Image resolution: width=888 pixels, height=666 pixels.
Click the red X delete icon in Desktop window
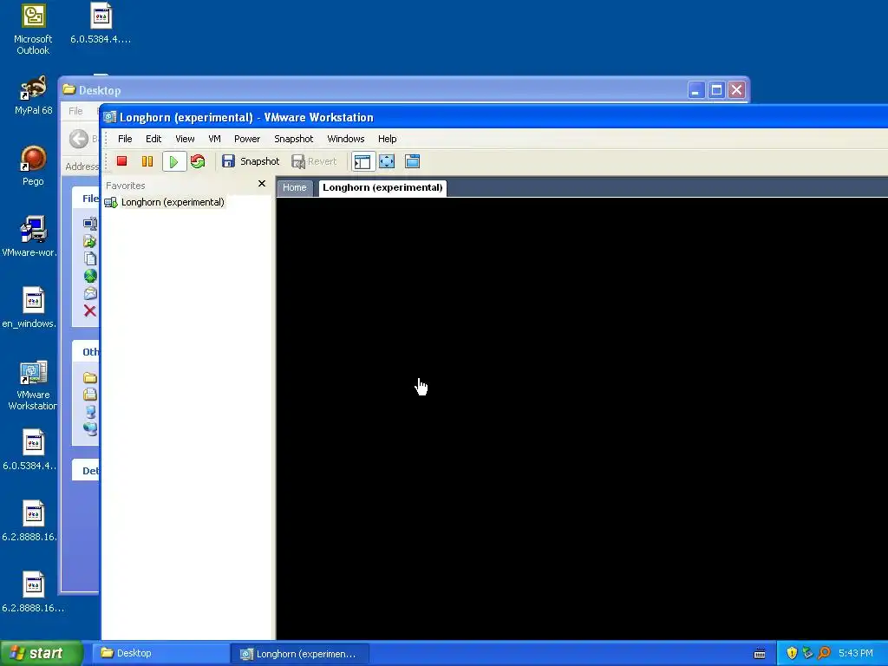click(89, 310)
